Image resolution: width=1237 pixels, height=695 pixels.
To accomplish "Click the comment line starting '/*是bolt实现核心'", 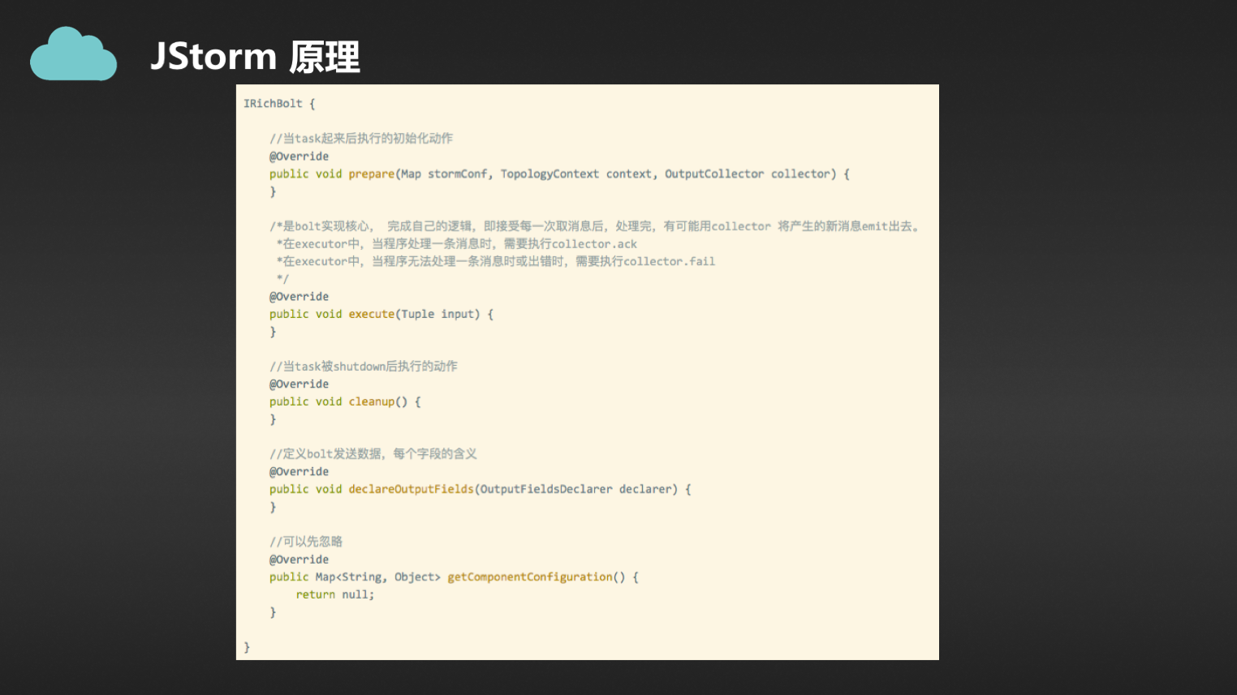I will click(x=595, y=226).
